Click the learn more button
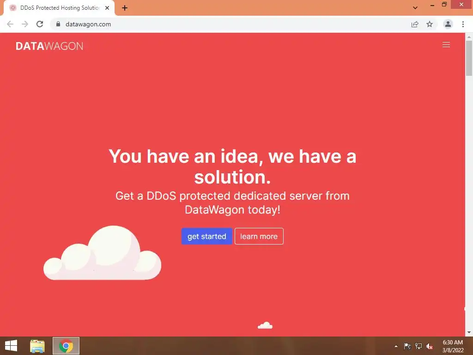The width and height of the screenshot is (473, 355). [x=259, y=236]
